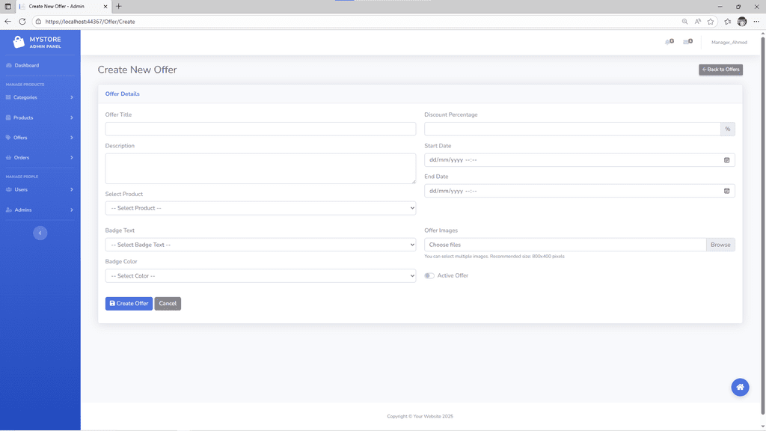Viewport: 766px width, 431px height.
Task: View site information lock icon
Action: point(38,22)
